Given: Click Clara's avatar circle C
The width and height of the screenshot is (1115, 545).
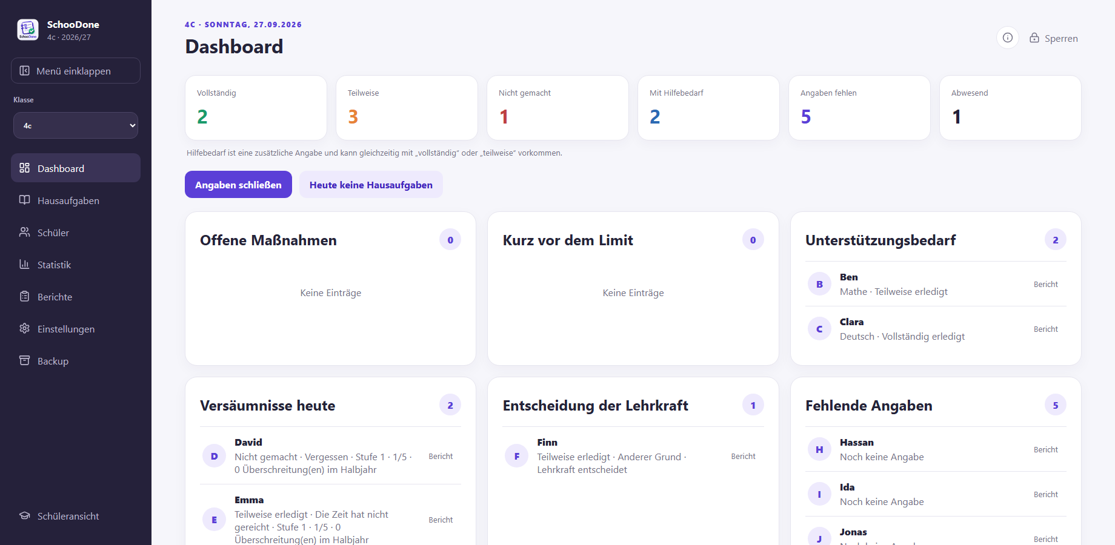Looking at the screenshot, I should point(819,329).
